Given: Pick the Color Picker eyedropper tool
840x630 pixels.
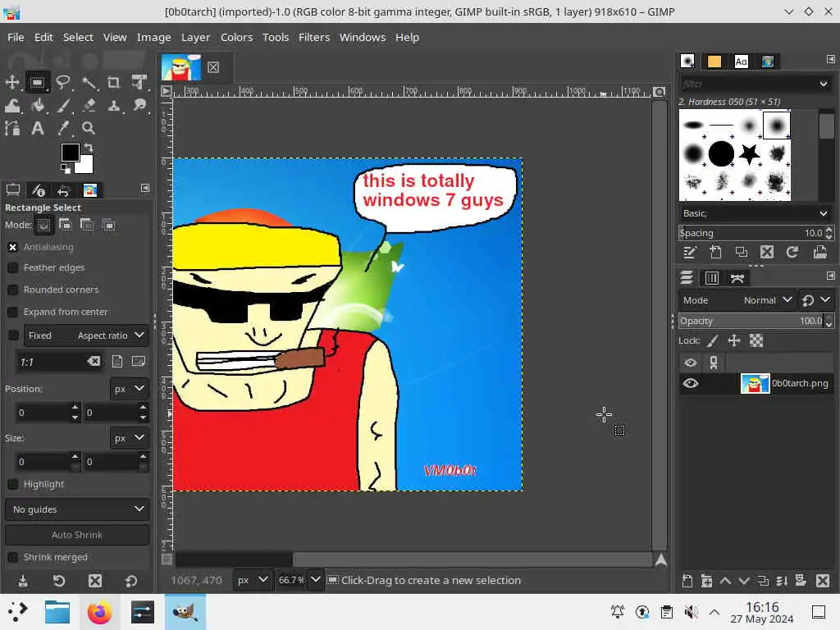Looking at the screenshot, I should (63, 128).
